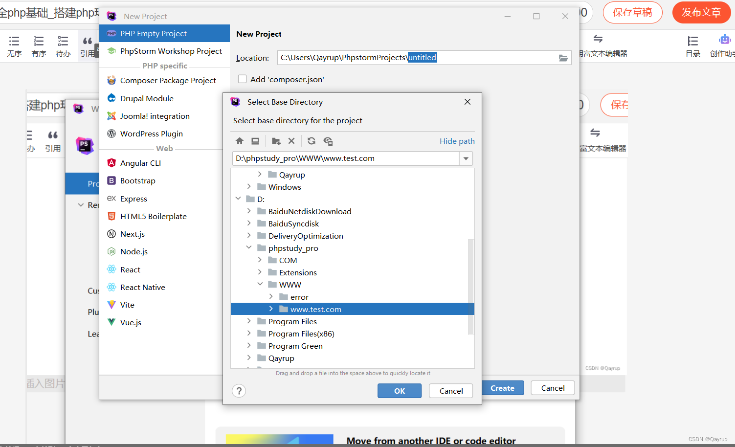
Task: Click the 目录 table of contents icon
Action: pyautogui.click(x=692, y=41)
